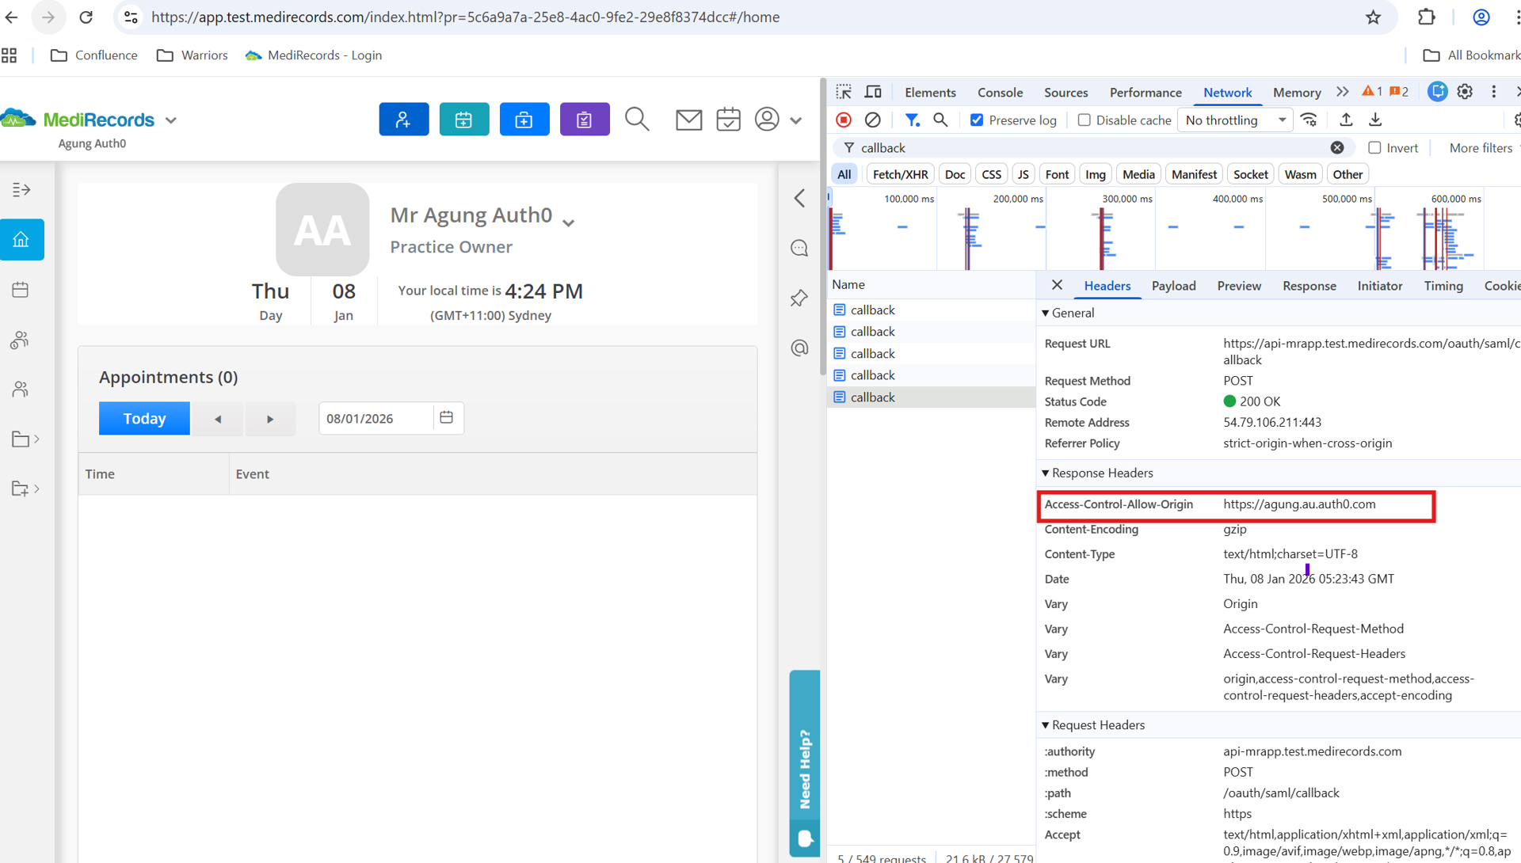Click the purple clipboard task icon

click(585, 120)
